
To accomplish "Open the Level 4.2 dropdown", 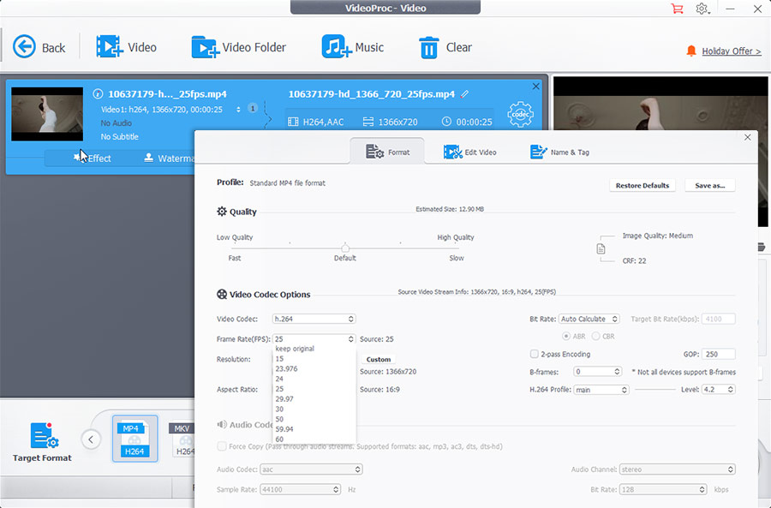I will pyautogui.click(x=718, y=390).
